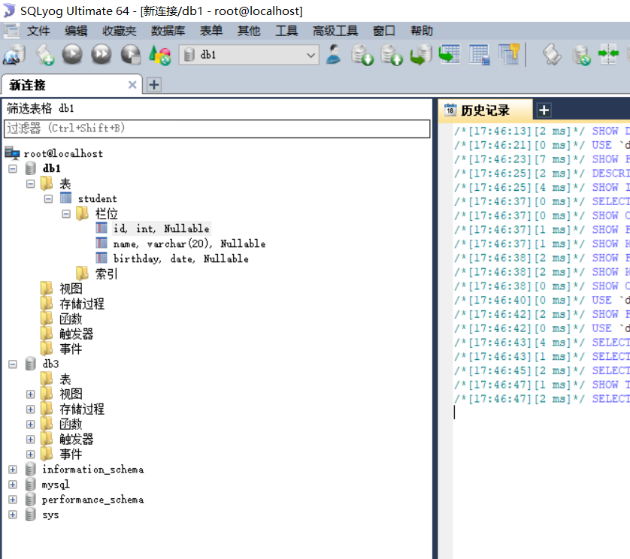The height and width of the screenshot is (559, 630).
Task: Click the green arrows compare icon
Action: coord(608,55)
